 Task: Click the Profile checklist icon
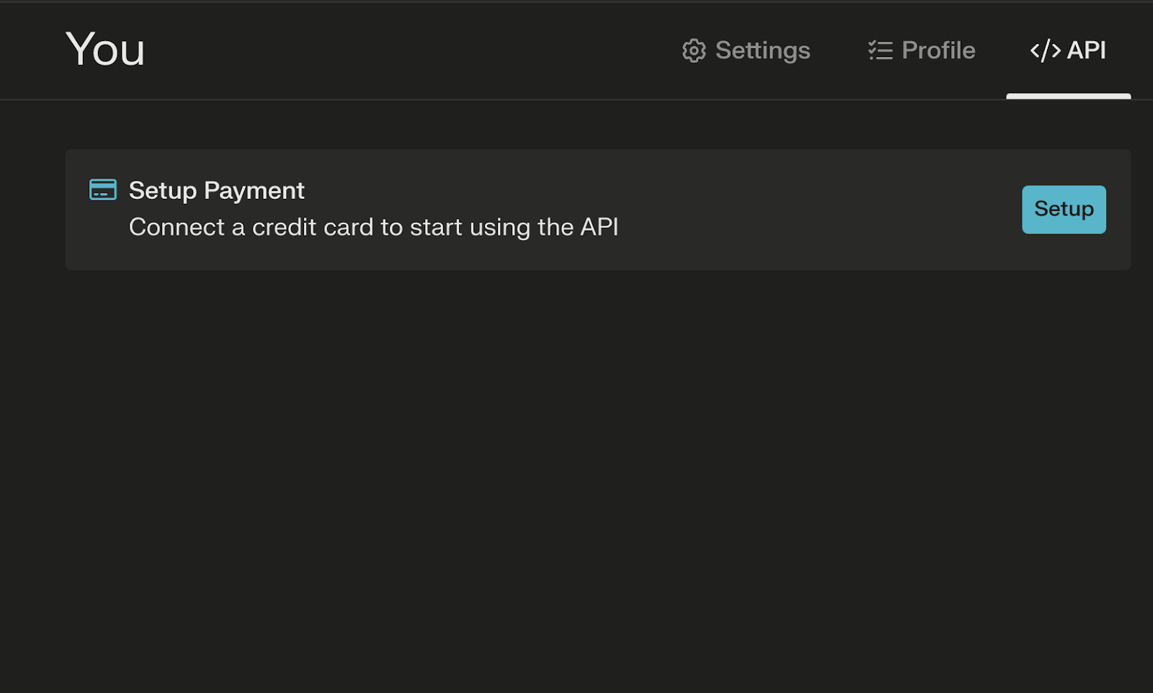tap(880, 50)
